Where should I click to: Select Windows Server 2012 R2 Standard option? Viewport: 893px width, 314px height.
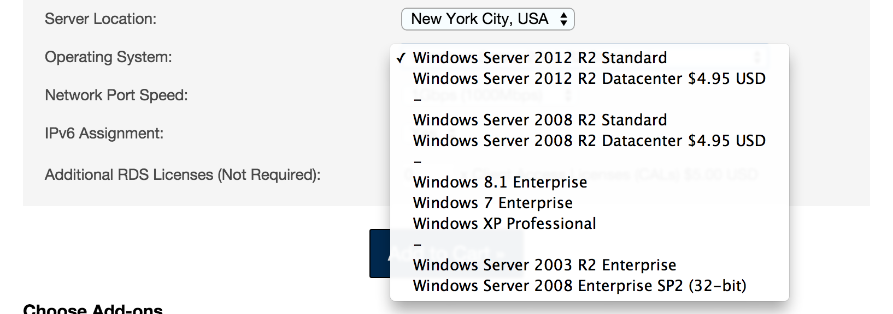(x=539, y=58)
